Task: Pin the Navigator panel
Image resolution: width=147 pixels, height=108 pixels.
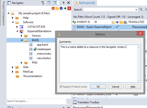Action: click(x=63, y=3)
